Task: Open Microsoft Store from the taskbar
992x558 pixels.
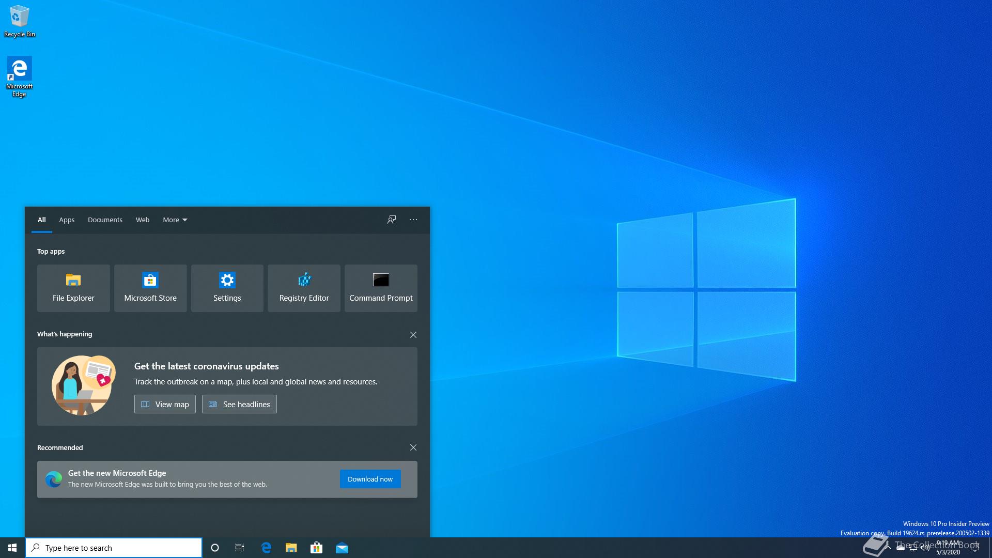Action: point(316,548)
